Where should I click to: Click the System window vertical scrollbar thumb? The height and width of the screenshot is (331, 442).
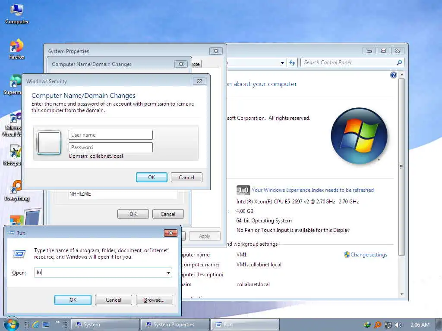click(402, 167)
